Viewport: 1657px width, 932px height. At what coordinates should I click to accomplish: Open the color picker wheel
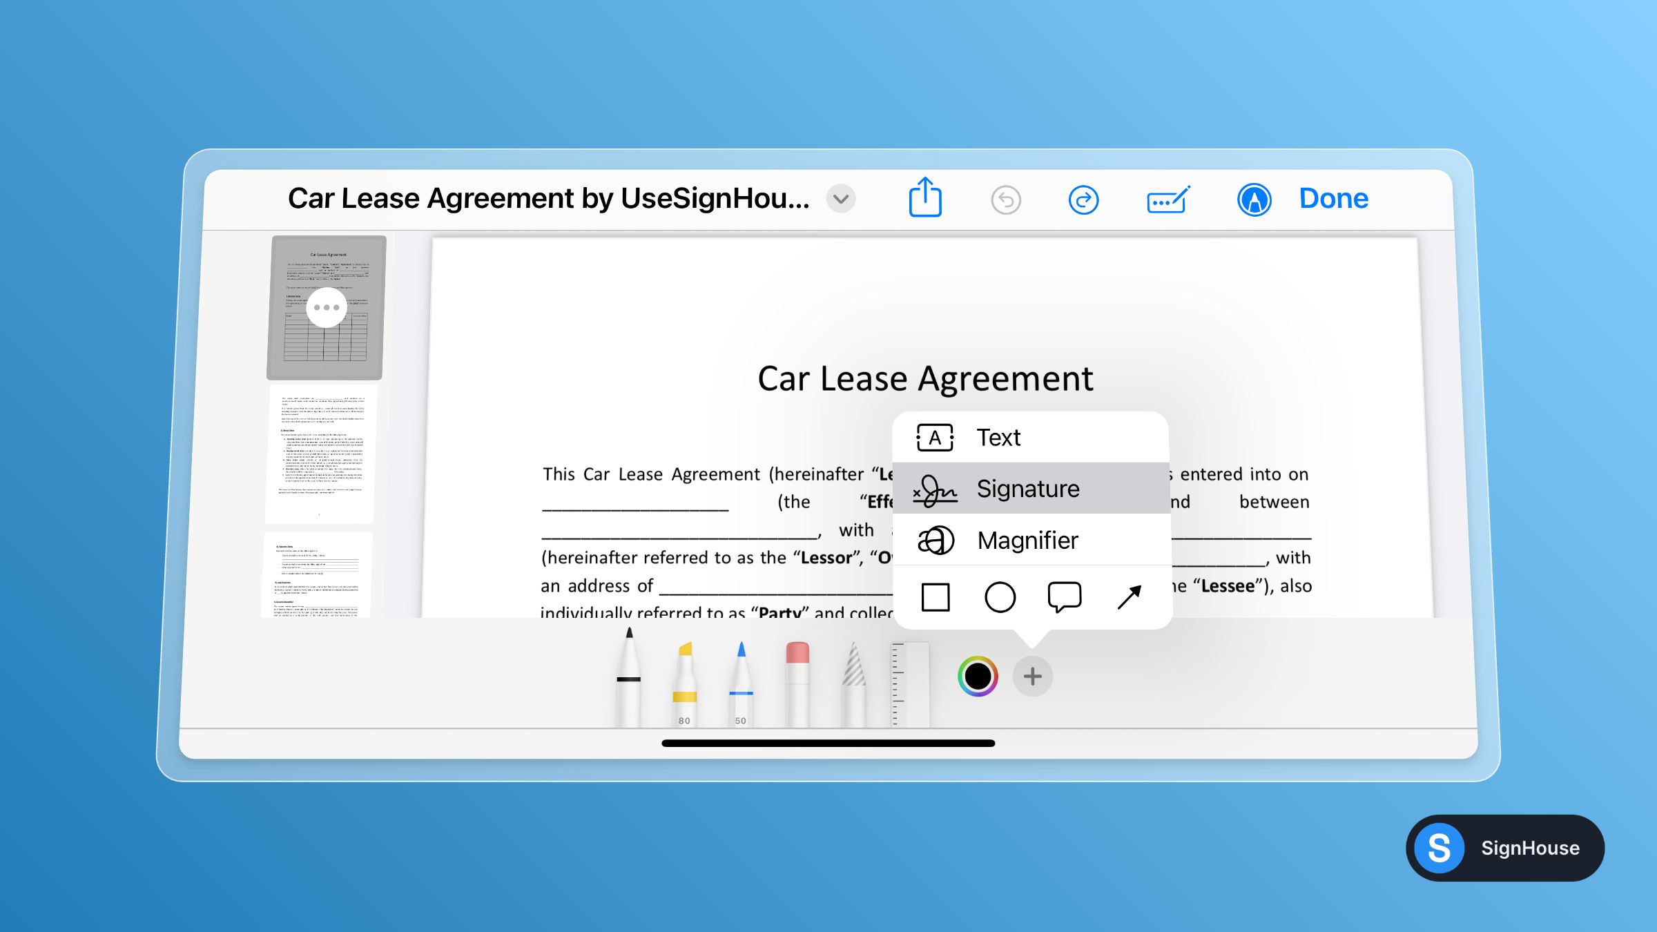tap(978, 677)
